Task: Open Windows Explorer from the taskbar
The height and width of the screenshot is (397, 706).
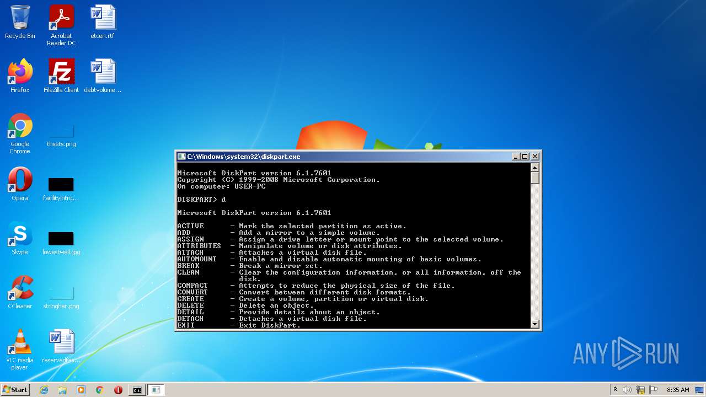Action: click(62, 390)
